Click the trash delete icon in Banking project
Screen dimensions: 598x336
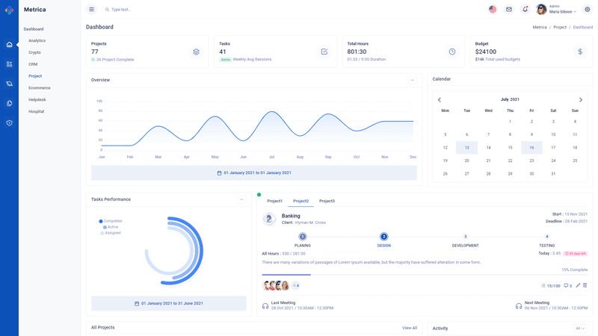point(585,285)
